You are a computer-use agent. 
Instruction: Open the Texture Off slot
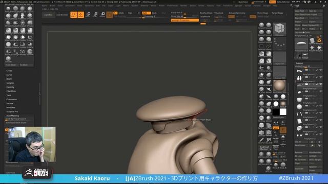(x=279, y=73)
